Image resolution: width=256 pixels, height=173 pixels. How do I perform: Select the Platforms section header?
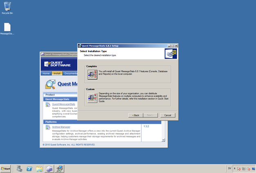click(x=102, y=122)
